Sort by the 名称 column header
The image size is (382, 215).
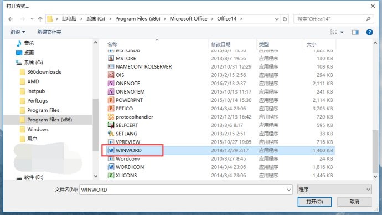(x=112, y=44)
